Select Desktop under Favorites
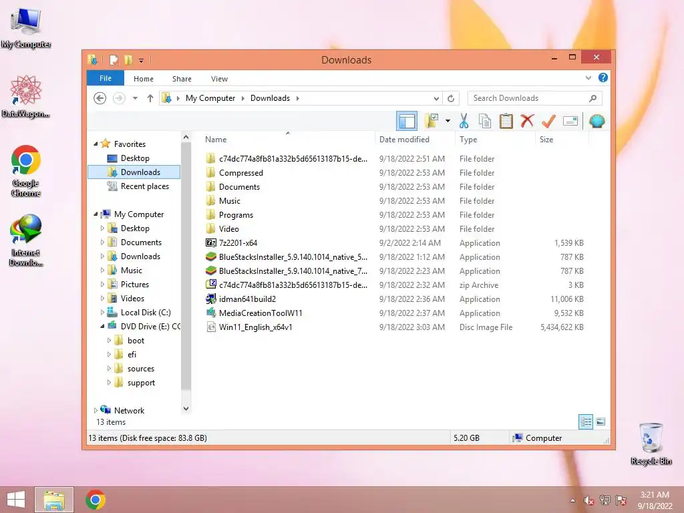 pos(135,158)
